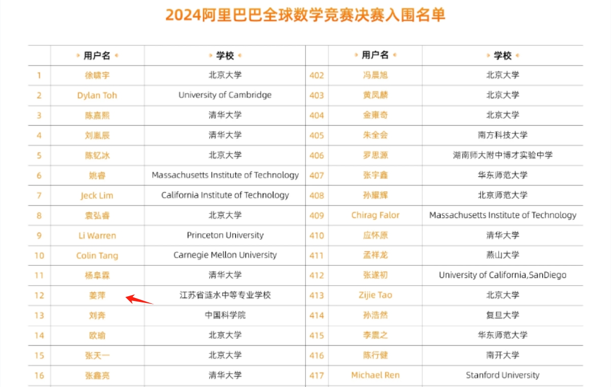Image resolution: width=611 pixels, height=387 pixels.
Task: Click the school 中国科学院
Action: point(225,315)
